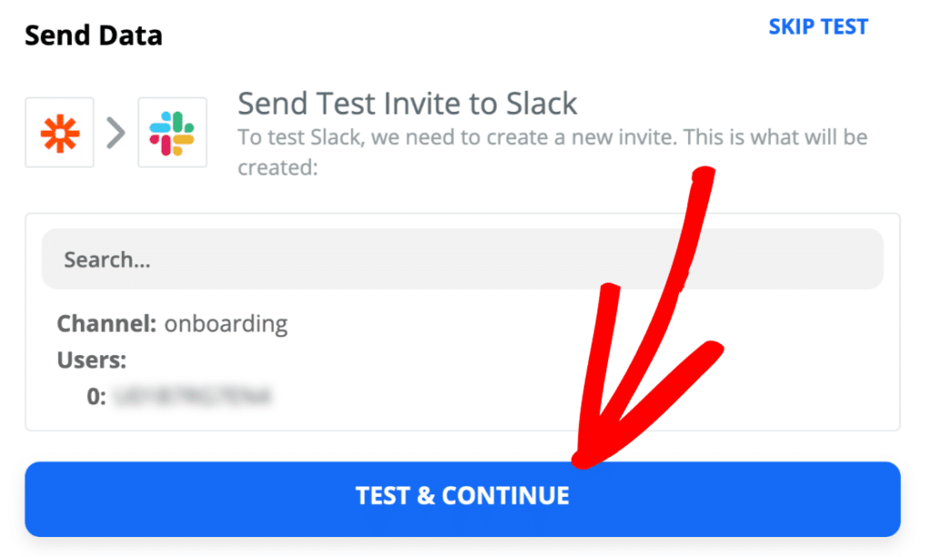Viewport: 931px width, 557px height.
Task: Click the chevron between Zapier and Slack icons
Action: point(115,132)
